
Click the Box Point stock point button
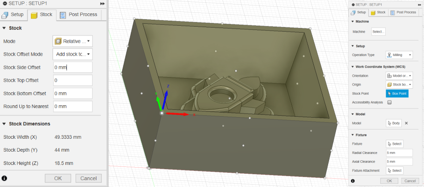point(397,94)
